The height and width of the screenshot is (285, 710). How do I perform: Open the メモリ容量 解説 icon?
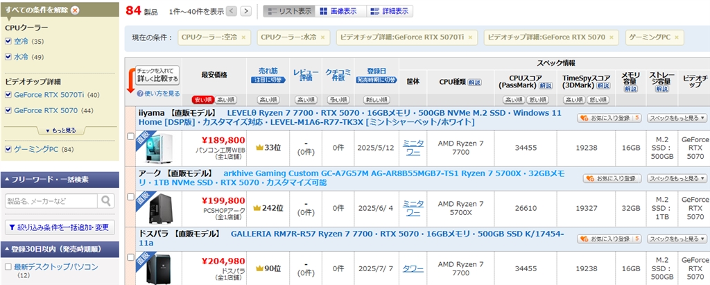click(630, 89)
